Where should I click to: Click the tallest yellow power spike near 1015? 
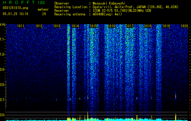[87, 116]
